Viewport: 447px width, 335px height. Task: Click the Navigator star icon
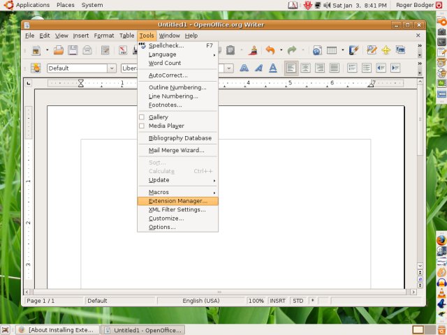(x=386, y=50)
